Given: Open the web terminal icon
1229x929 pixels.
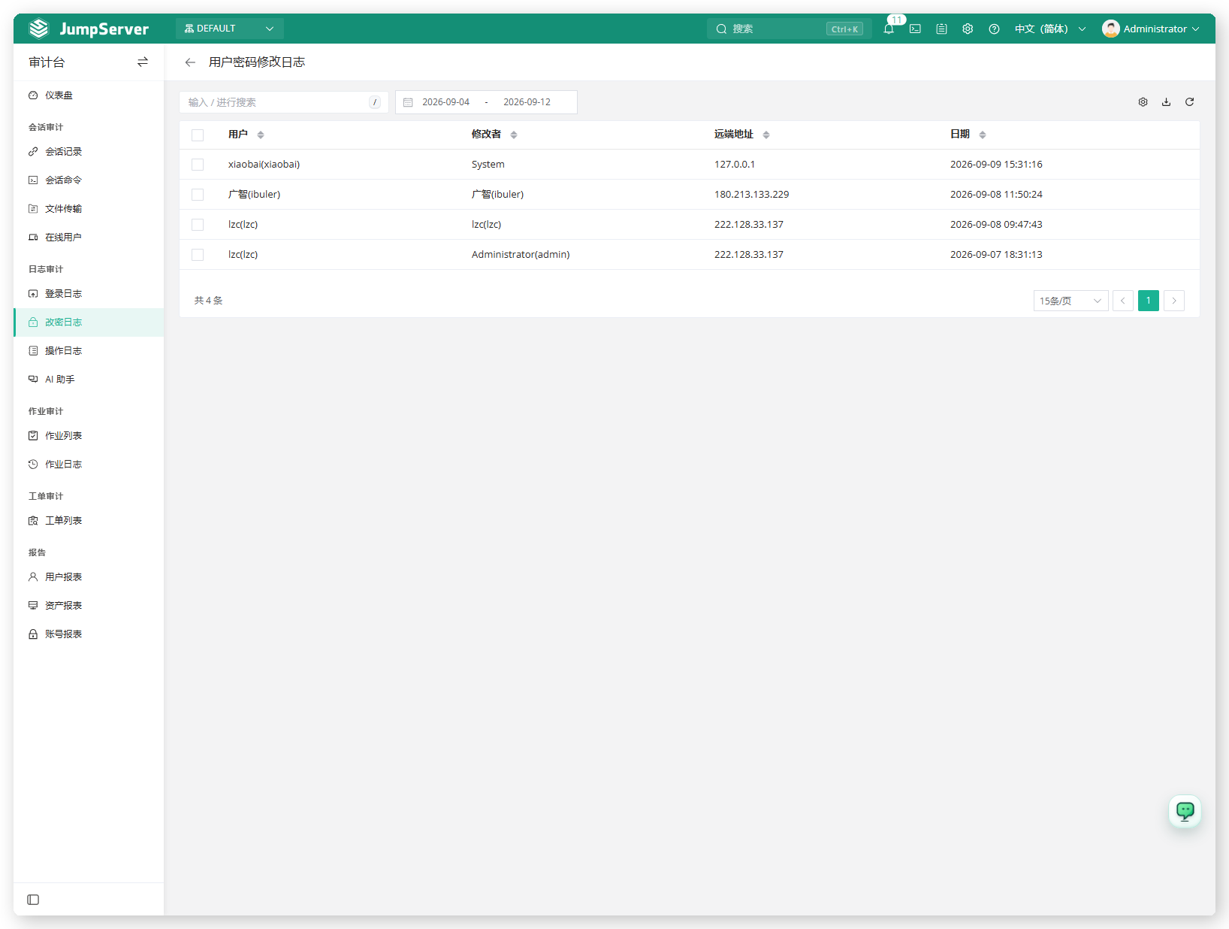Looking at the screenshot, I should pos(915,29).
